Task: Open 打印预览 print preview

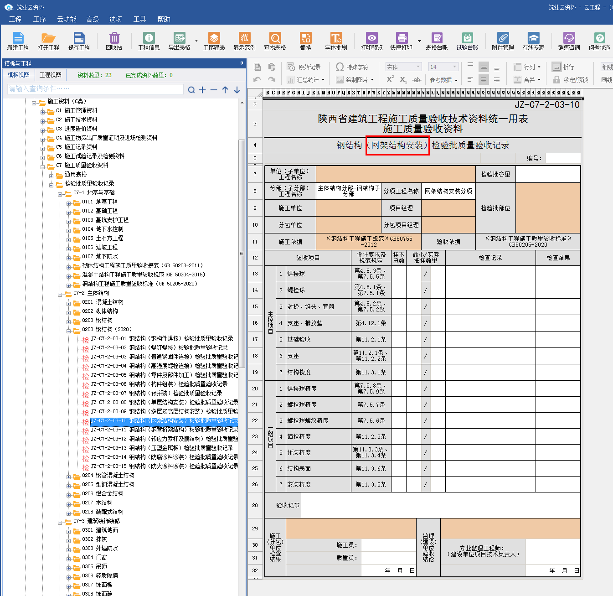Action: [371, 41]
